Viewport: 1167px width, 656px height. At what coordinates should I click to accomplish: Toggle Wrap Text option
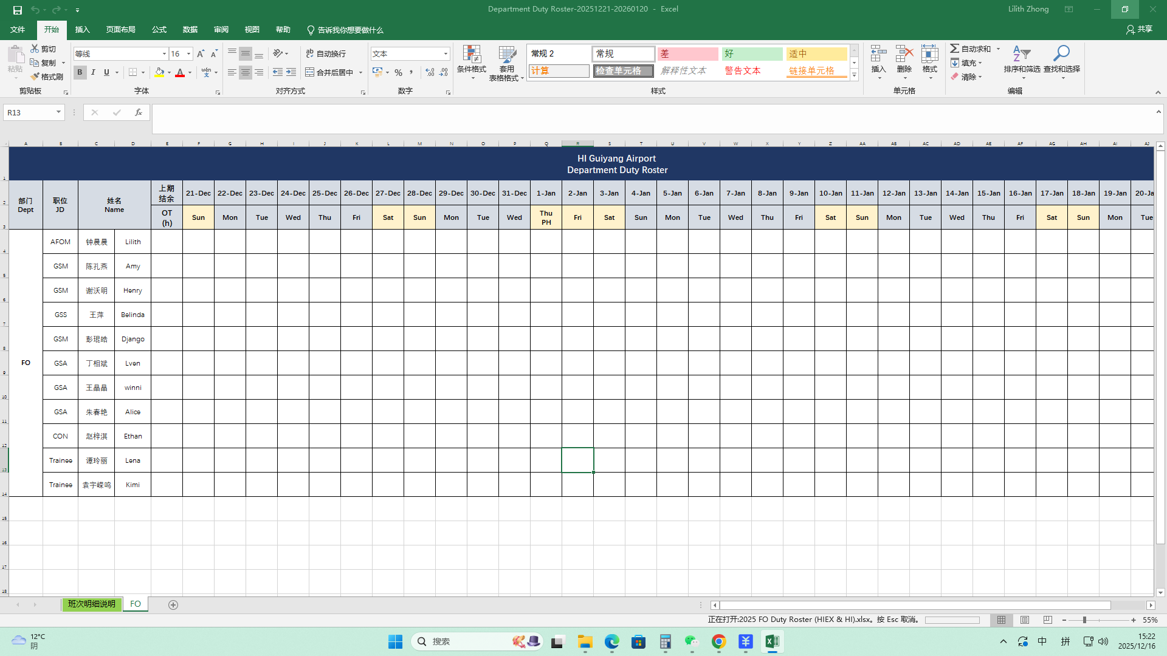(x=326, y=54)
